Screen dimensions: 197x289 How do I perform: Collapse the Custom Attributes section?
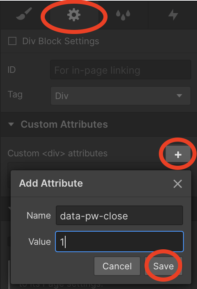point(11,124)
